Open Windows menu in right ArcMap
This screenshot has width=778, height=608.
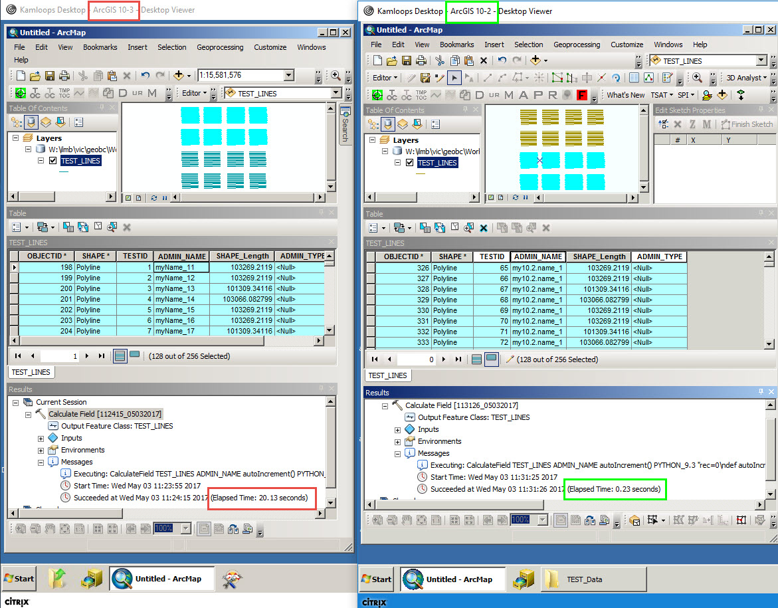click(668, 44)
